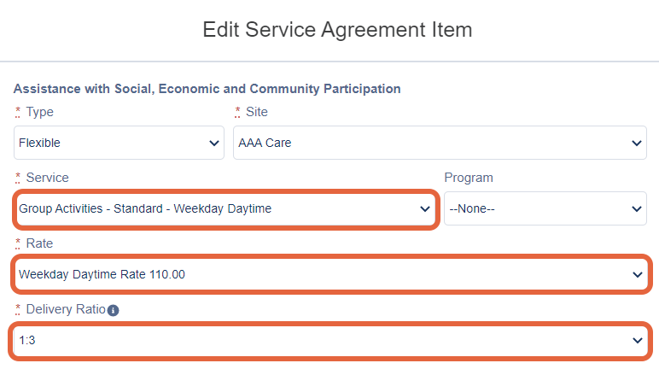659x369 pixels.
Task: Click the Program field label
Action: 468,178
